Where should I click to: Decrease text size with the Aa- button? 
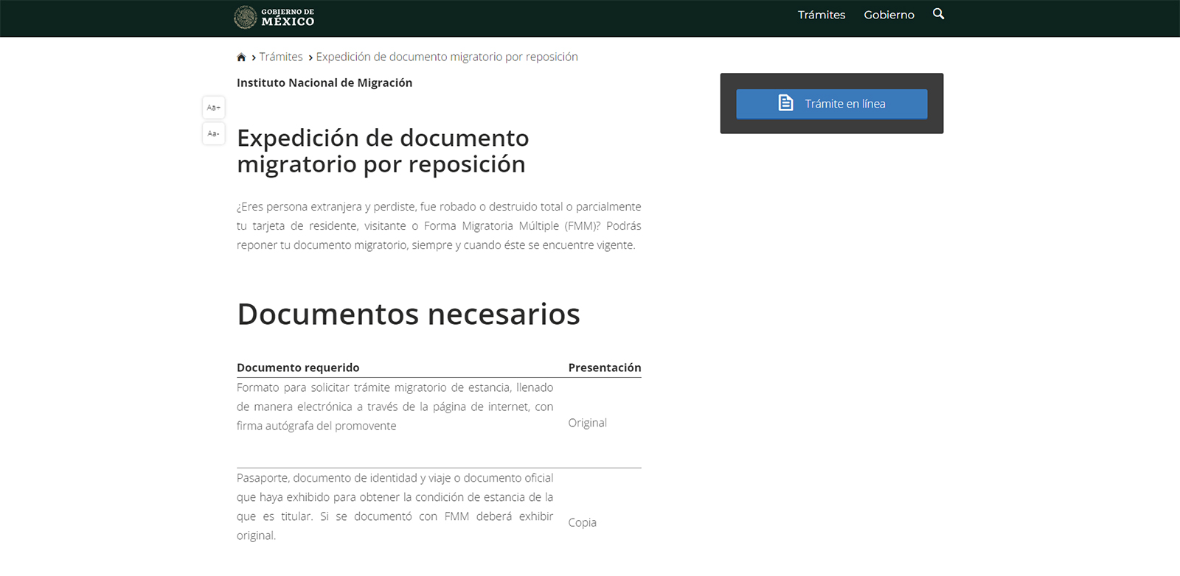[214, 133]
